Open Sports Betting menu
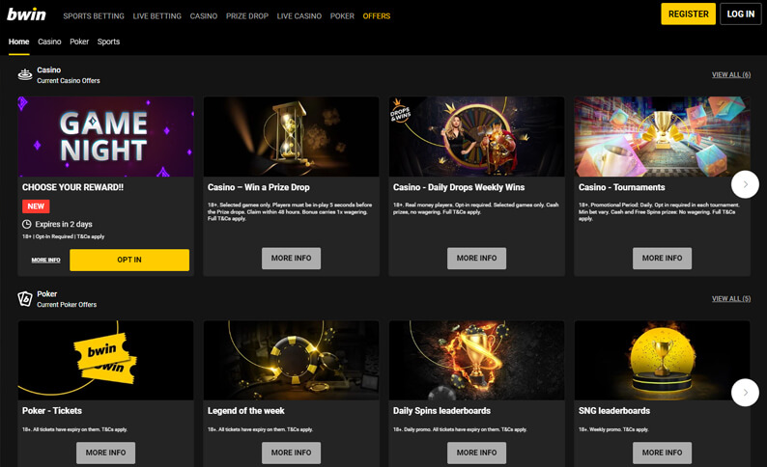The width and height of the screenshot is (767, 467). [94, 16]
